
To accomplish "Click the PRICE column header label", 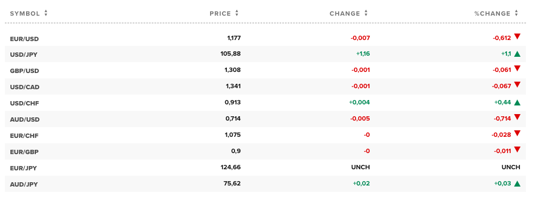I will pyautogui.click(x=220, y=14).
